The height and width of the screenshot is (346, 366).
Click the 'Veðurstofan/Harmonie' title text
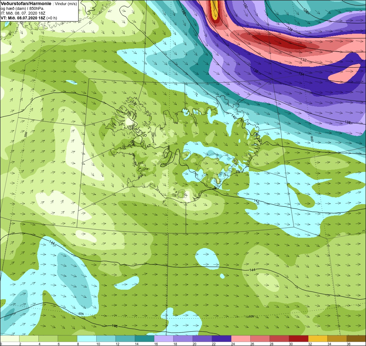pos(26,4)
